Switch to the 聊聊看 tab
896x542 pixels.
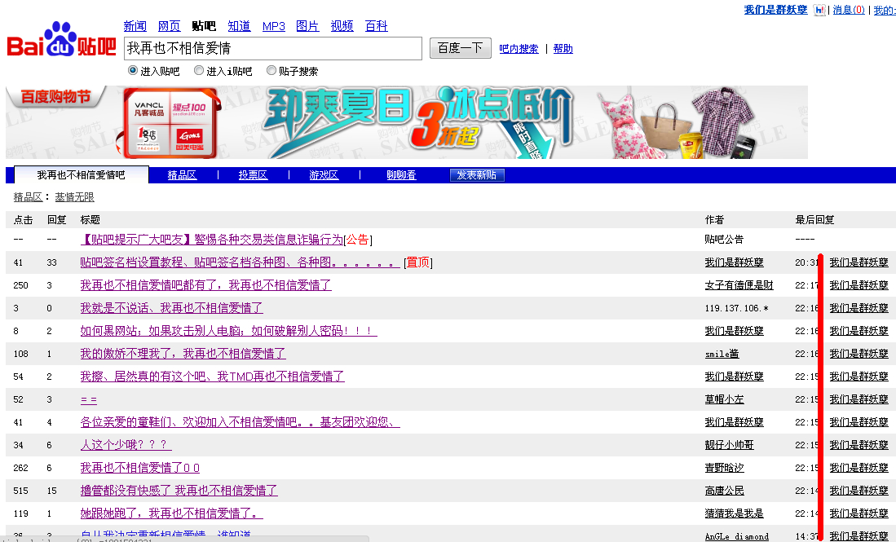point(401,175)
